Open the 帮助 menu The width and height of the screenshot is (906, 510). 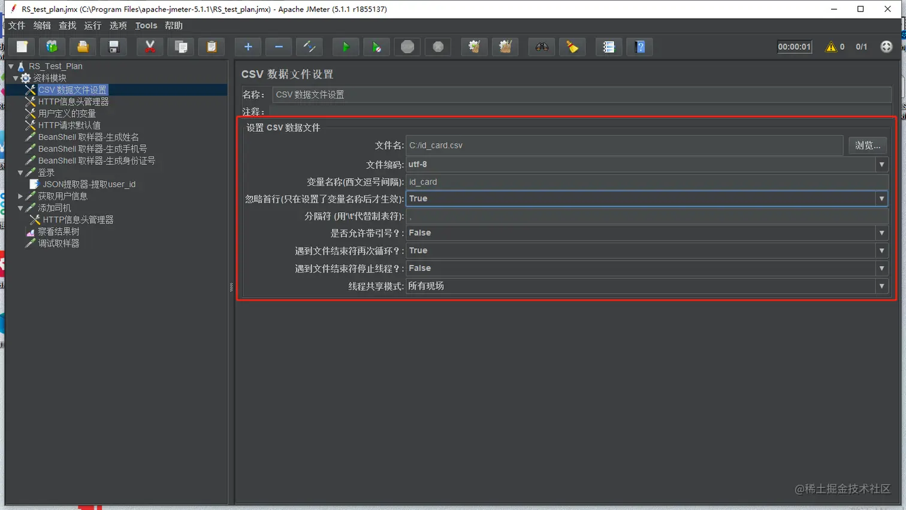(x=174, y=25)
